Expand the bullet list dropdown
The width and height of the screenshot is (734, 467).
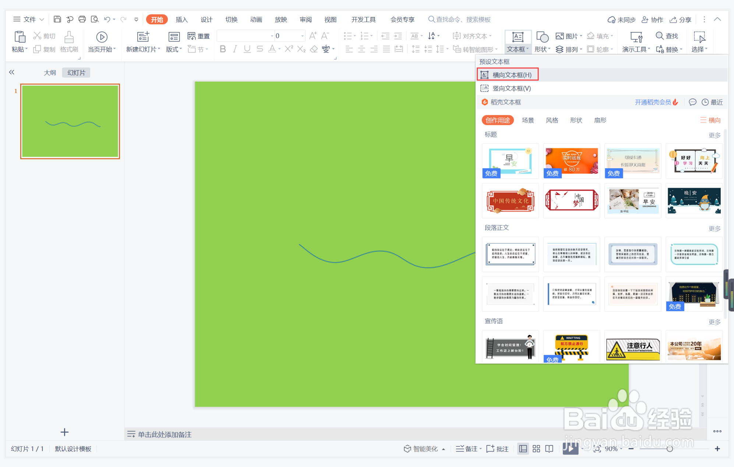pos(354,36)
